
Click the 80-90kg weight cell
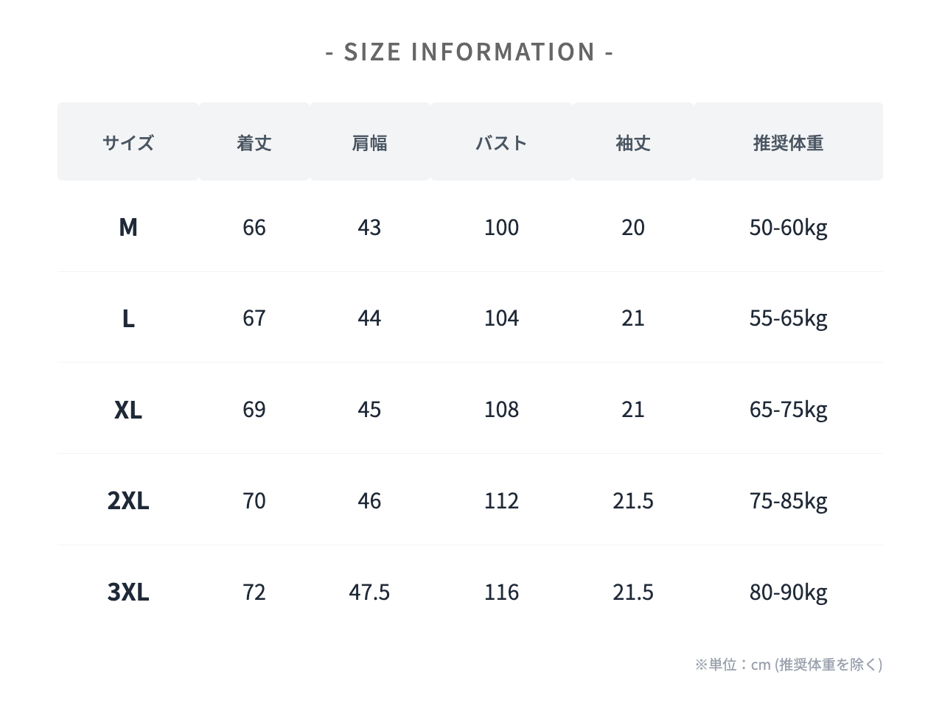[788, 592]
